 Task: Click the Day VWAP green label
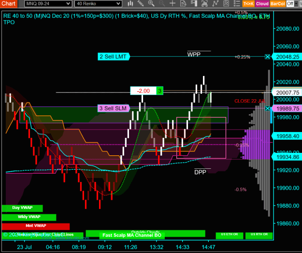(x=22, y=208)
